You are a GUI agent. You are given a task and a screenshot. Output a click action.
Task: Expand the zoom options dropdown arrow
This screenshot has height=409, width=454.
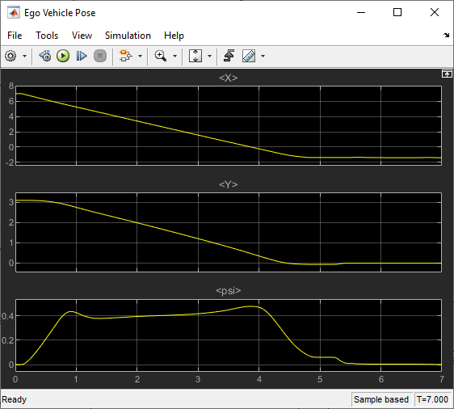point(174,57)
